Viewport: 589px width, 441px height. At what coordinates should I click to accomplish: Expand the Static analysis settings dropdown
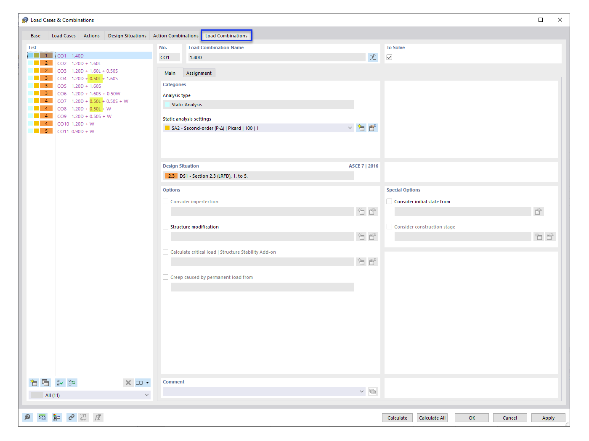(x=350, y=128)
